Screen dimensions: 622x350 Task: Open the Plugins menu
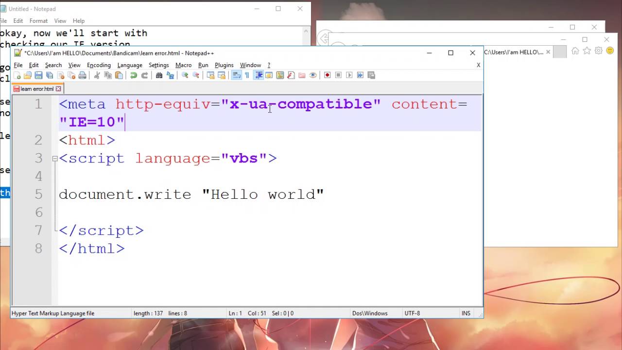click(224, 65)
